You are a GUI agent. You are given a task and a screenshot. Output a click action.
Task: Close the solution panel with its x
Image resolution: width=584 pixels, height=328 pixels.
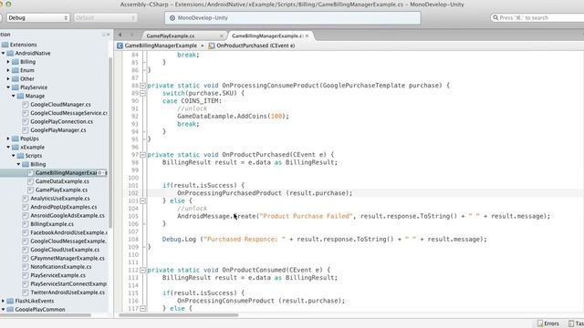109,35
